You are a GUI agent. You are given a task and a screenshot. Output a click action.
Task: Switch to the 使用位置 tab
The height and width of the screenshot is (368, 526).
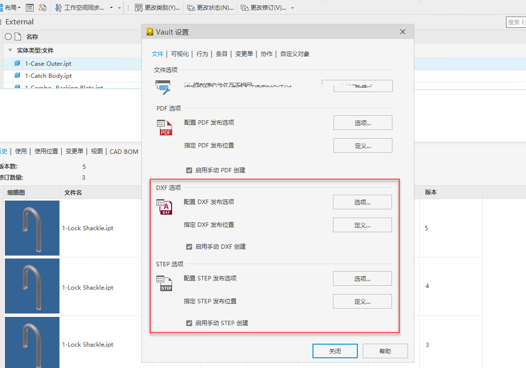pyautogui.click(x=46, y=151)
